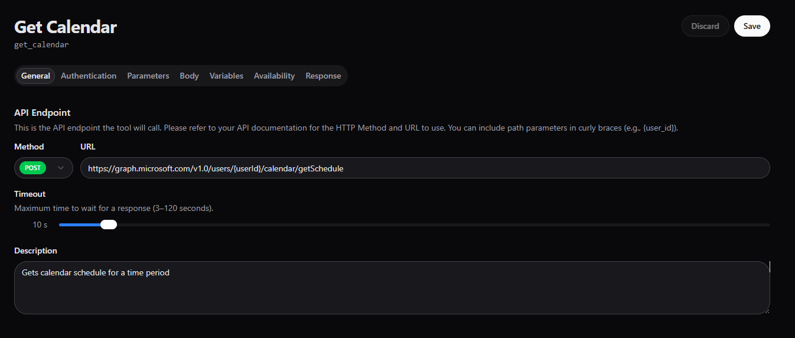Click the Save button
The image size is (795, 338).
click(x=751, y=26)
